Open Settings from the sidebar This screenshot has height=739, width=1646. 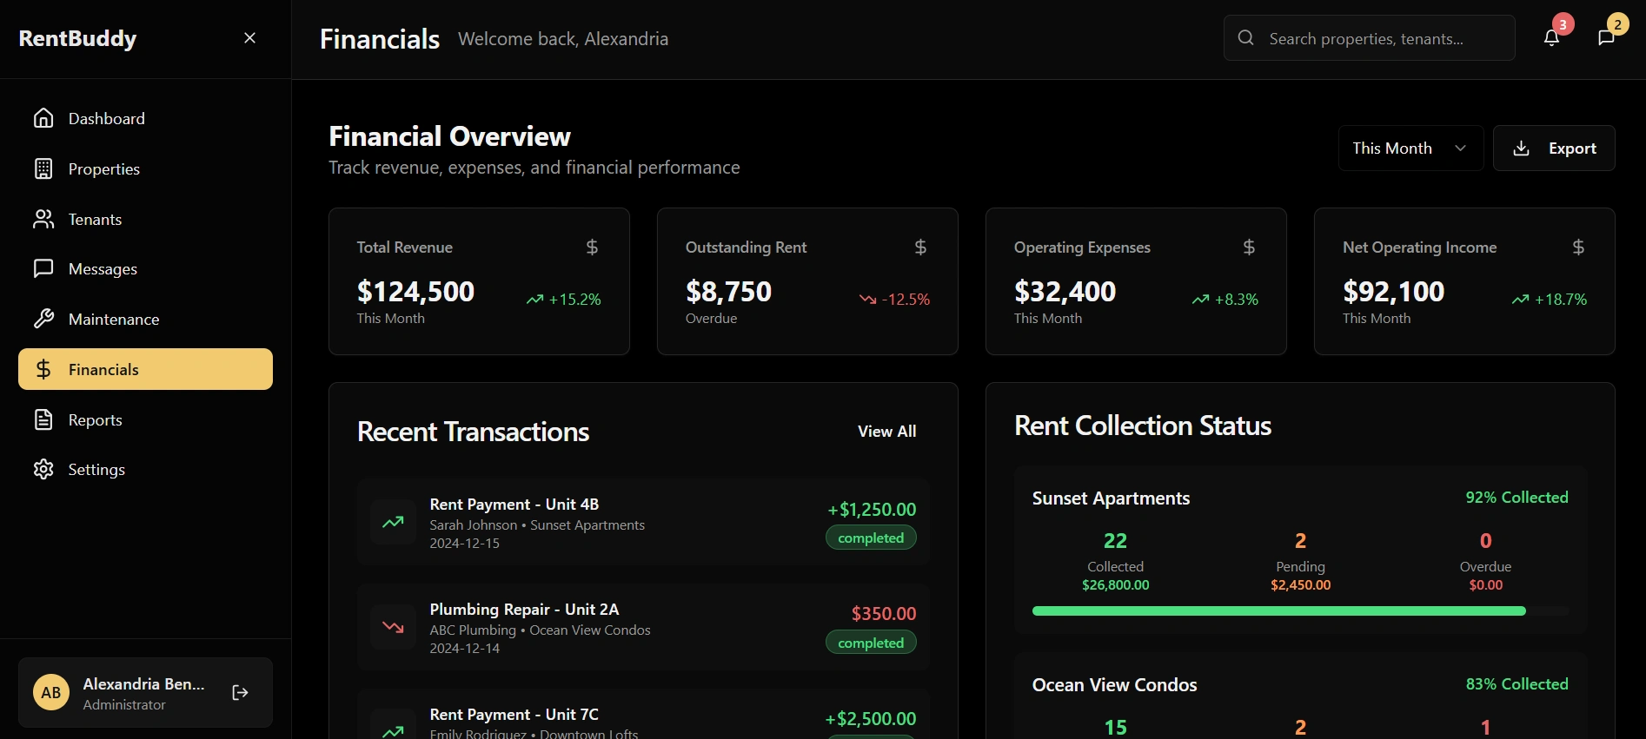(x=96, y=470)
